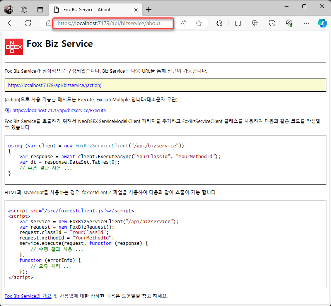Image resolution: width=331 pixels, height=306 pixels.
Task: Open Browser essentials heart icon
Action: [289, 23]
